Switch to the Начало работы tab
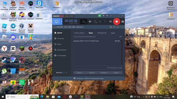 tap(79, 33)
